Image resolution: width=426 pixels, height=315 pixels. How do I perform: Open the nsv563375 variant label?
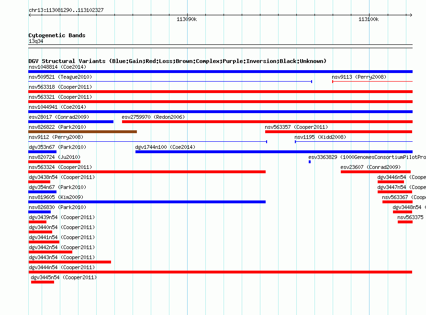(x=410, y=217)
